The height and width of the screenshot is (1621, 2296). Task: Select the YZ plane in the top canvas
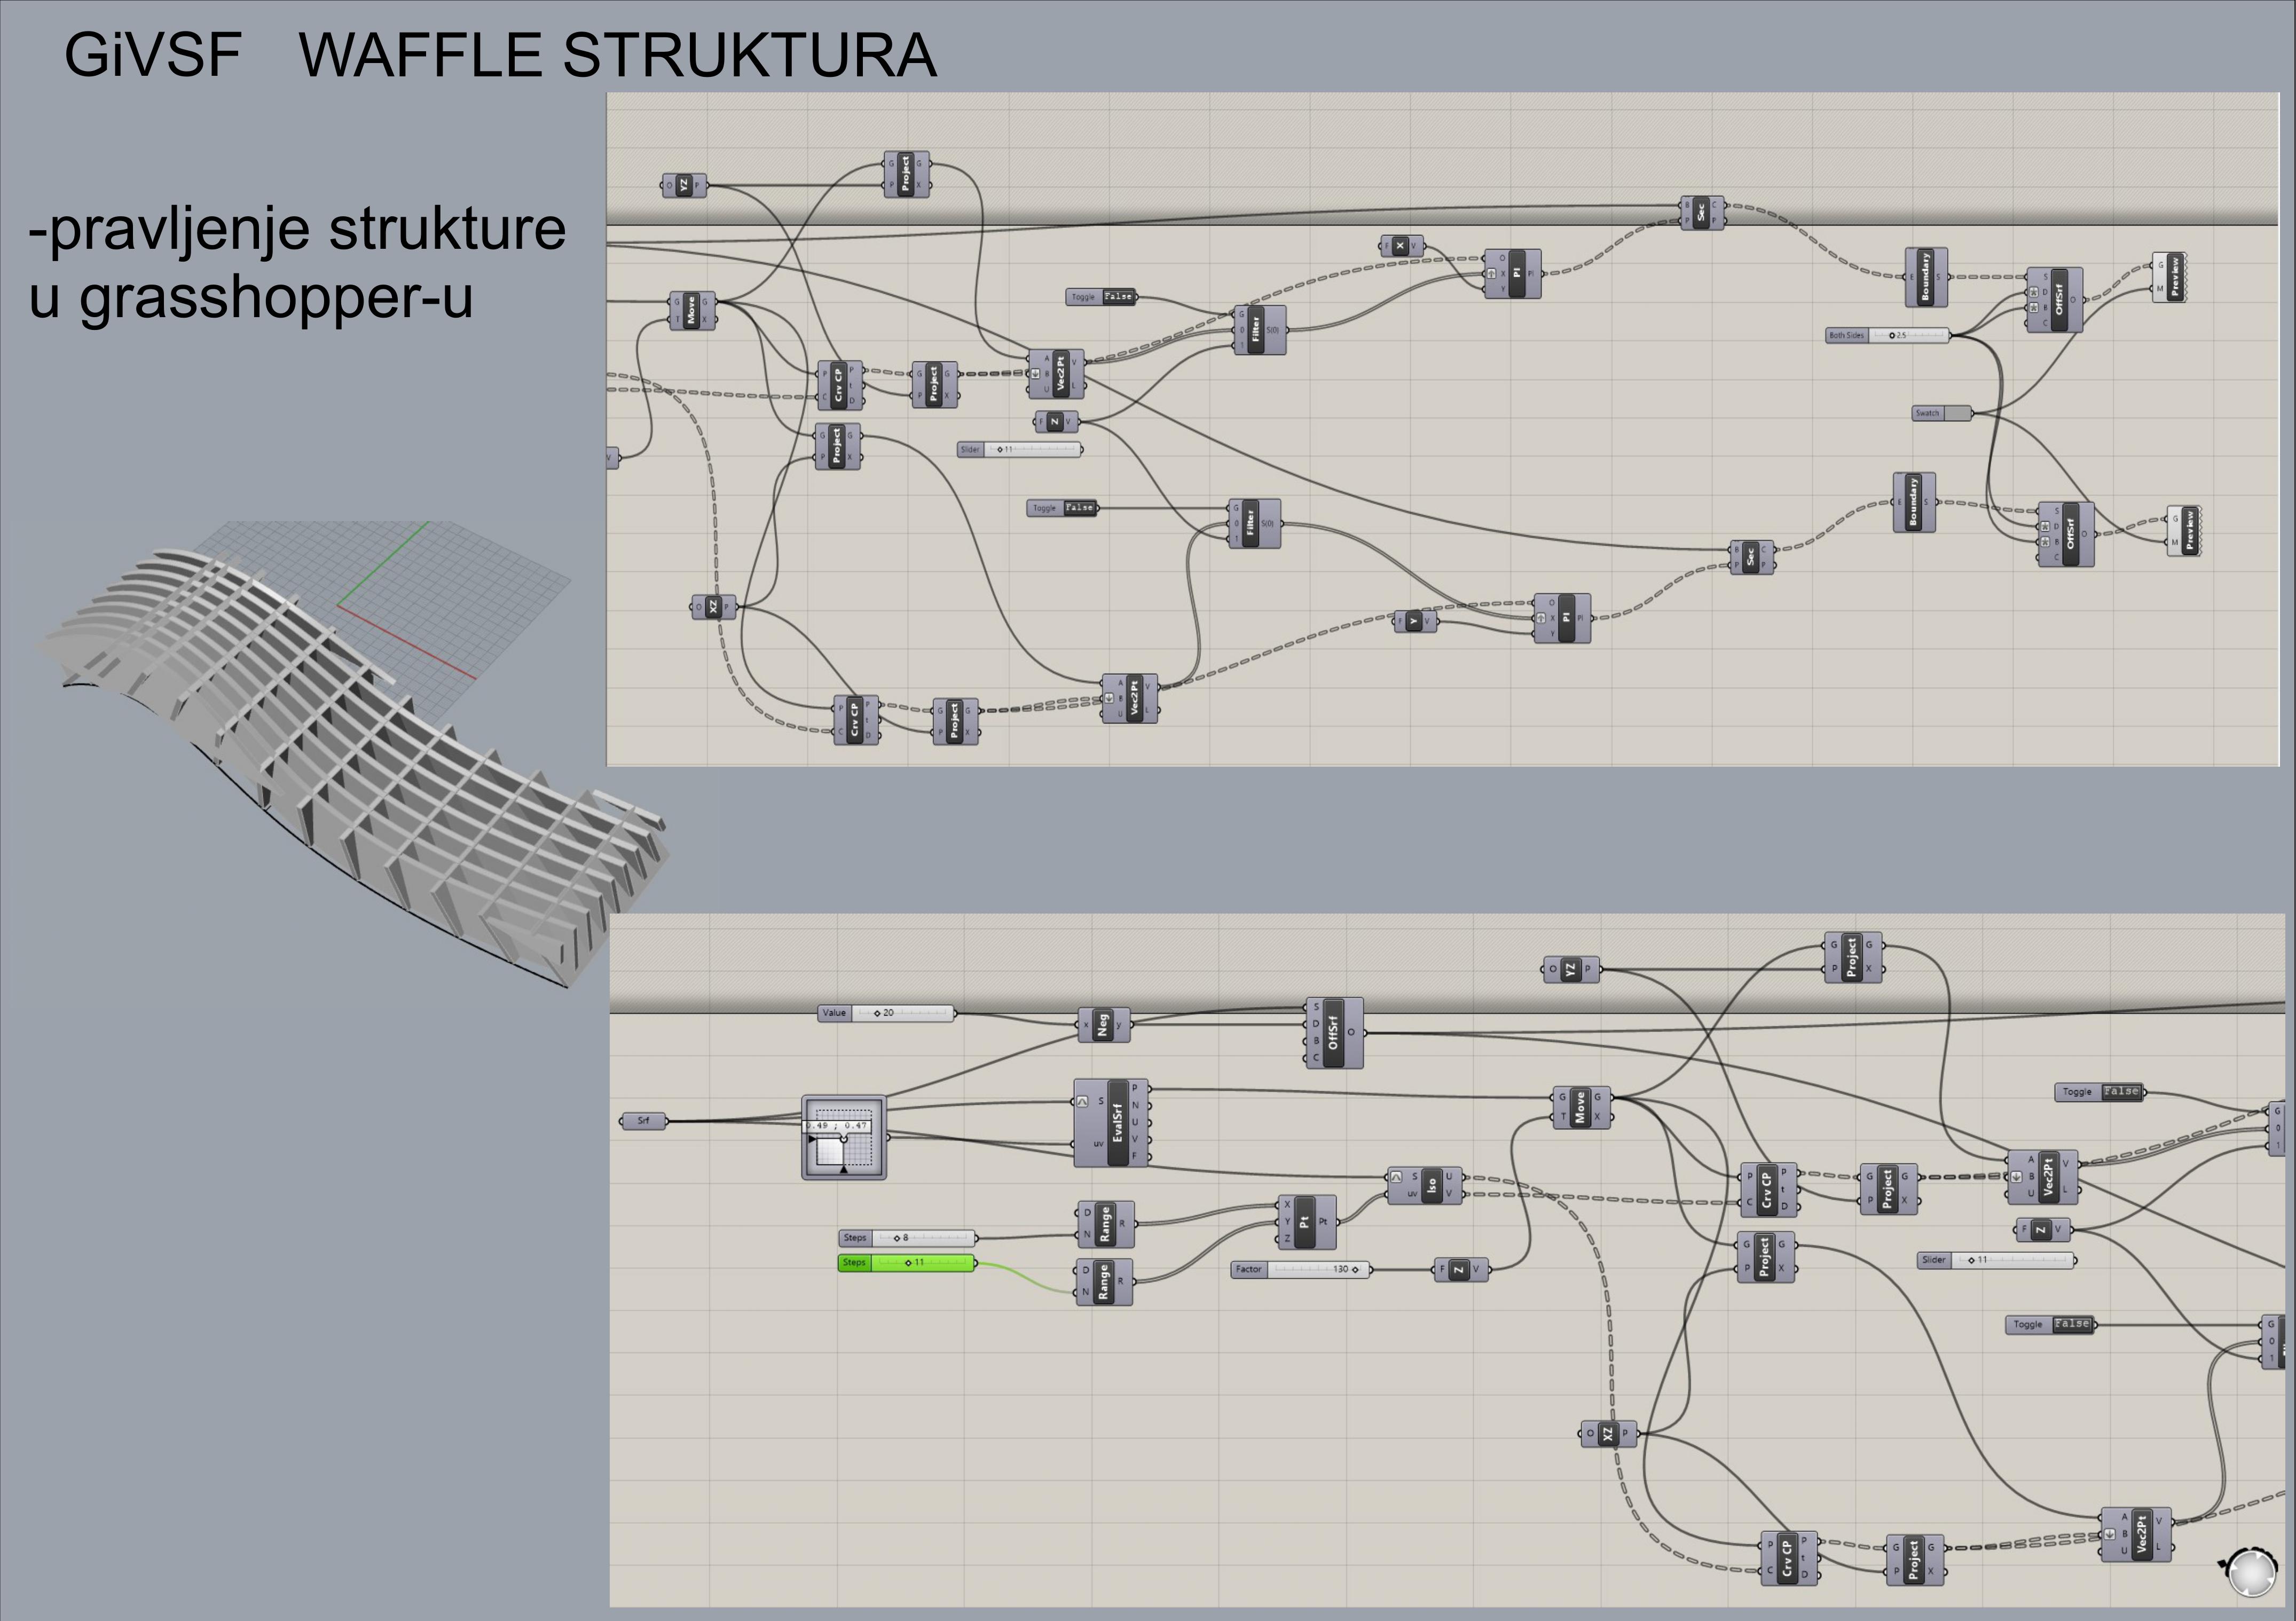pos(685,185)
